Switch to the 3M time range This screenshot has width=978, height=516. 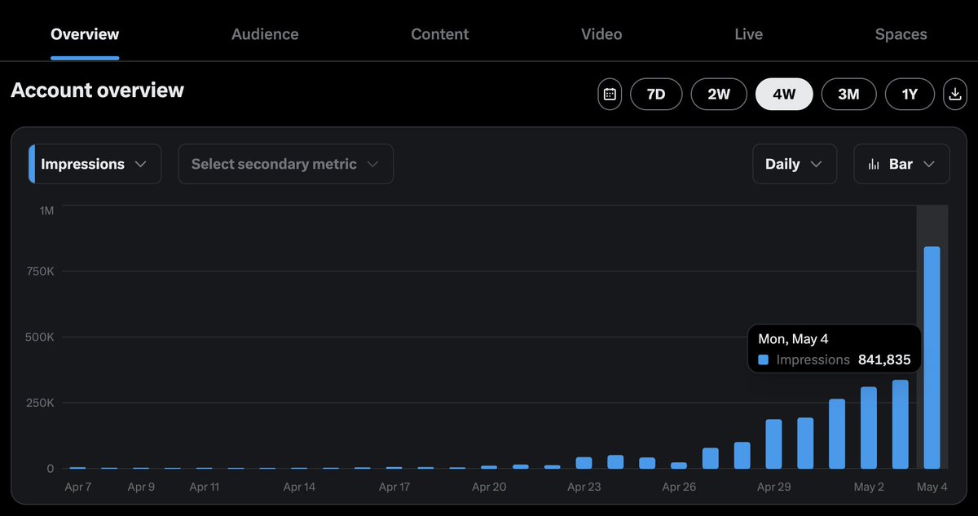click(848, 94)
